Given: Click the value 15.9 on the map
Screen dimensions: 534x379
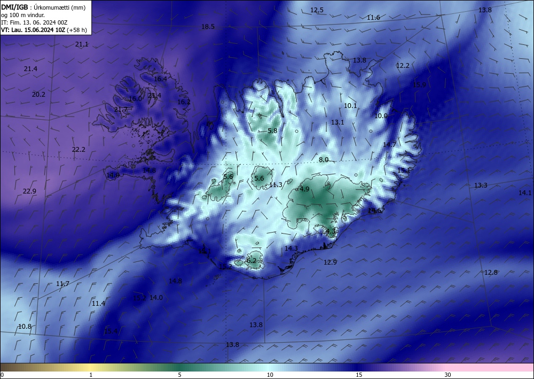Looking at the screenshot, I should (419, 85).
